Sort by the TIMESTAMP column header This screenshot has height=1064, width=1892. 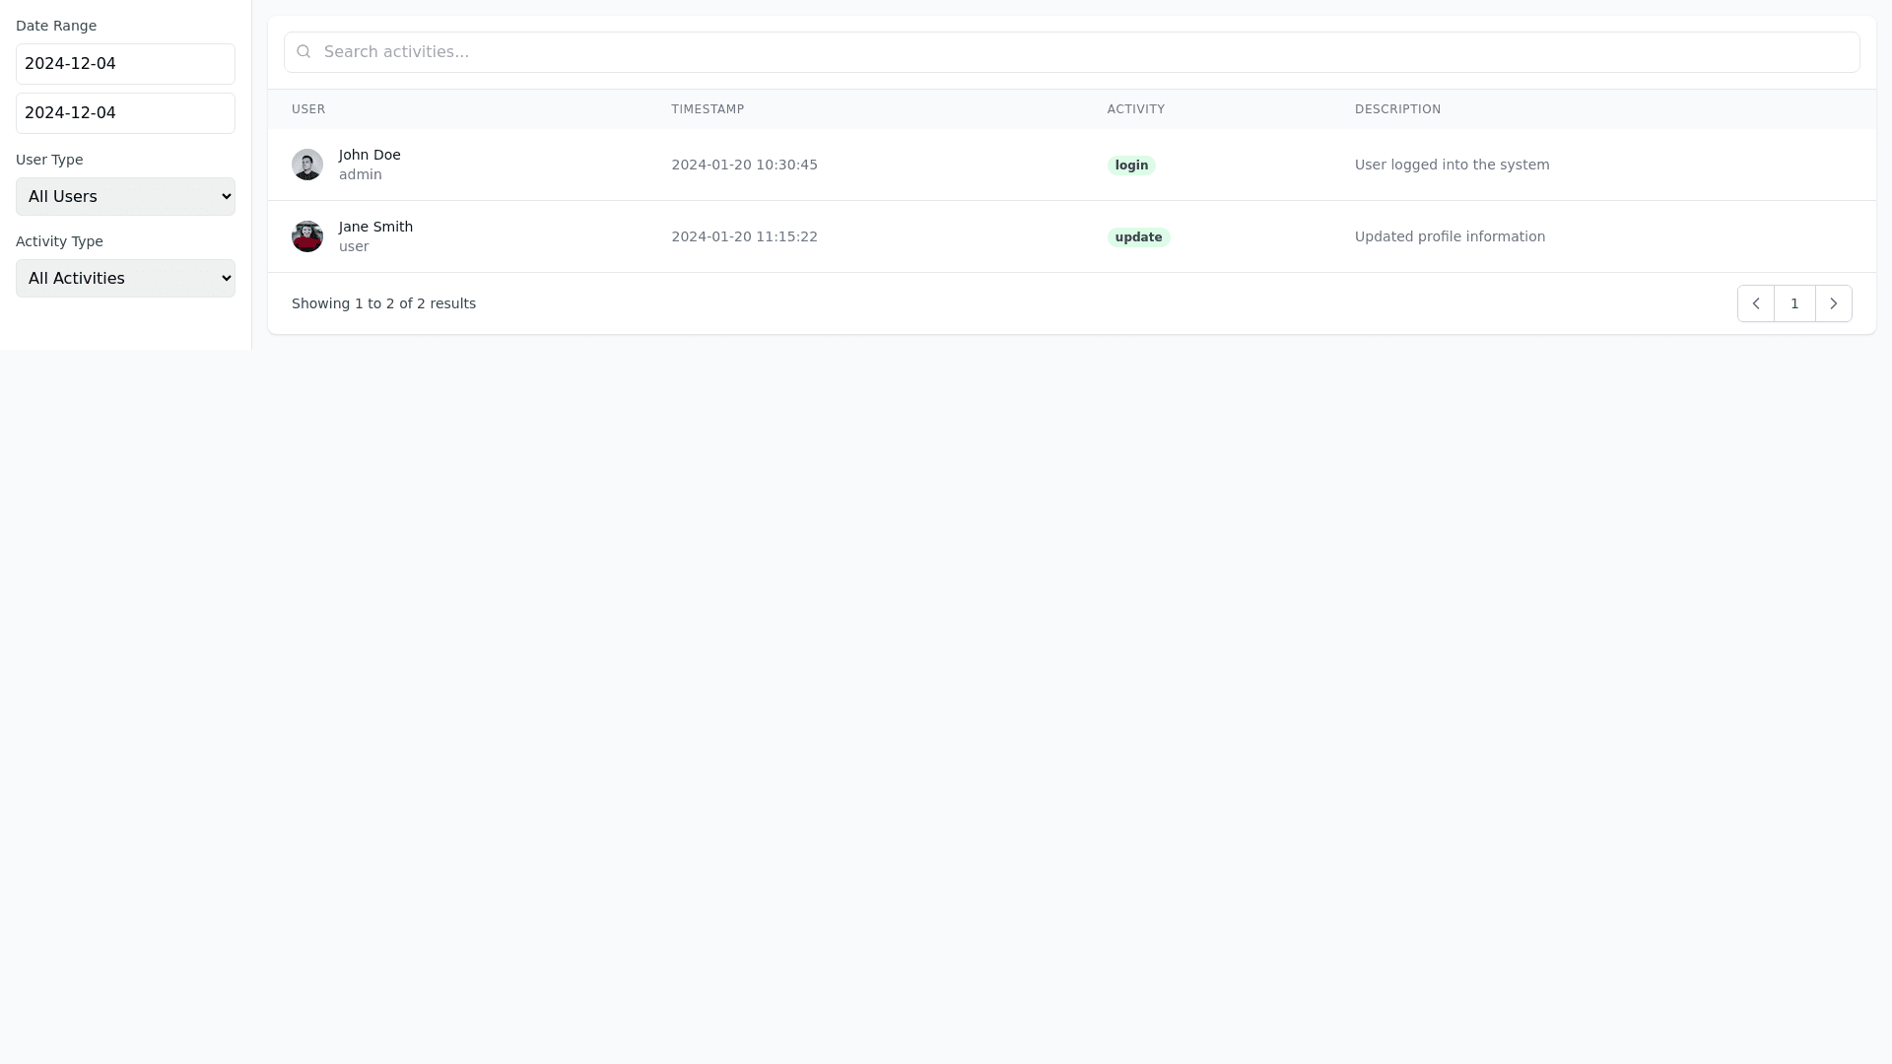(708, 108)
